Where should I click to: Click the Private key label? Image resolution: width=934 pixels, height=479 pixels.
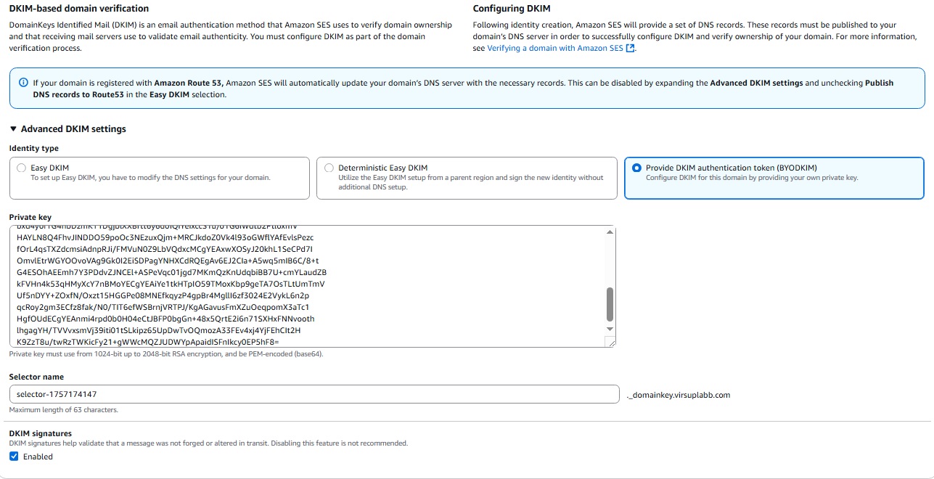coord(30,217)
